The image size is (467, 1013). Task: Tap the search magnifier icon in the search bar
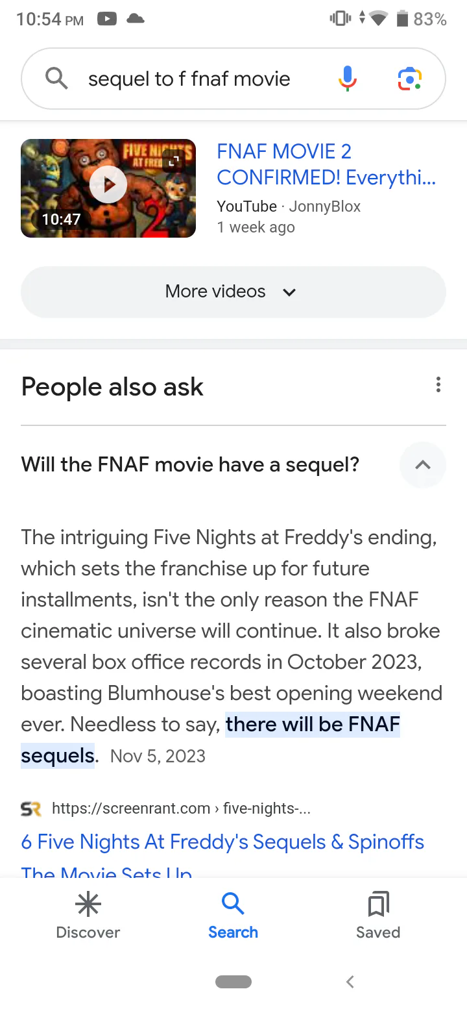pyautogui.click(x=56, y=79)
